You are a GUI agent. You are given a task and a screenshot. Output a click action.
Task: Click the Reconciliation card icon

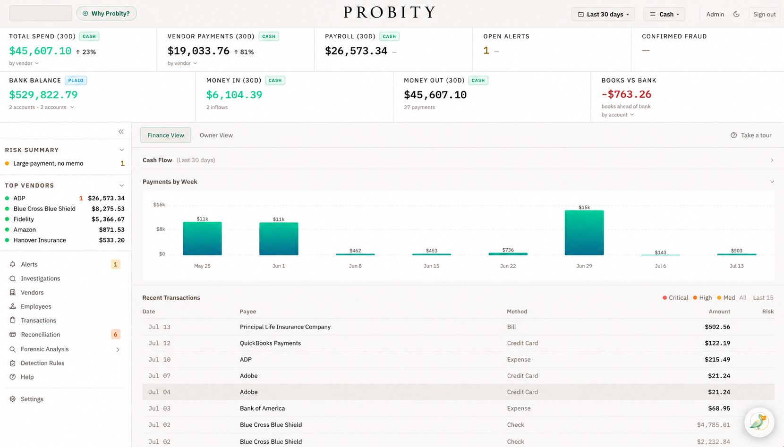click(x=13, y=335)
